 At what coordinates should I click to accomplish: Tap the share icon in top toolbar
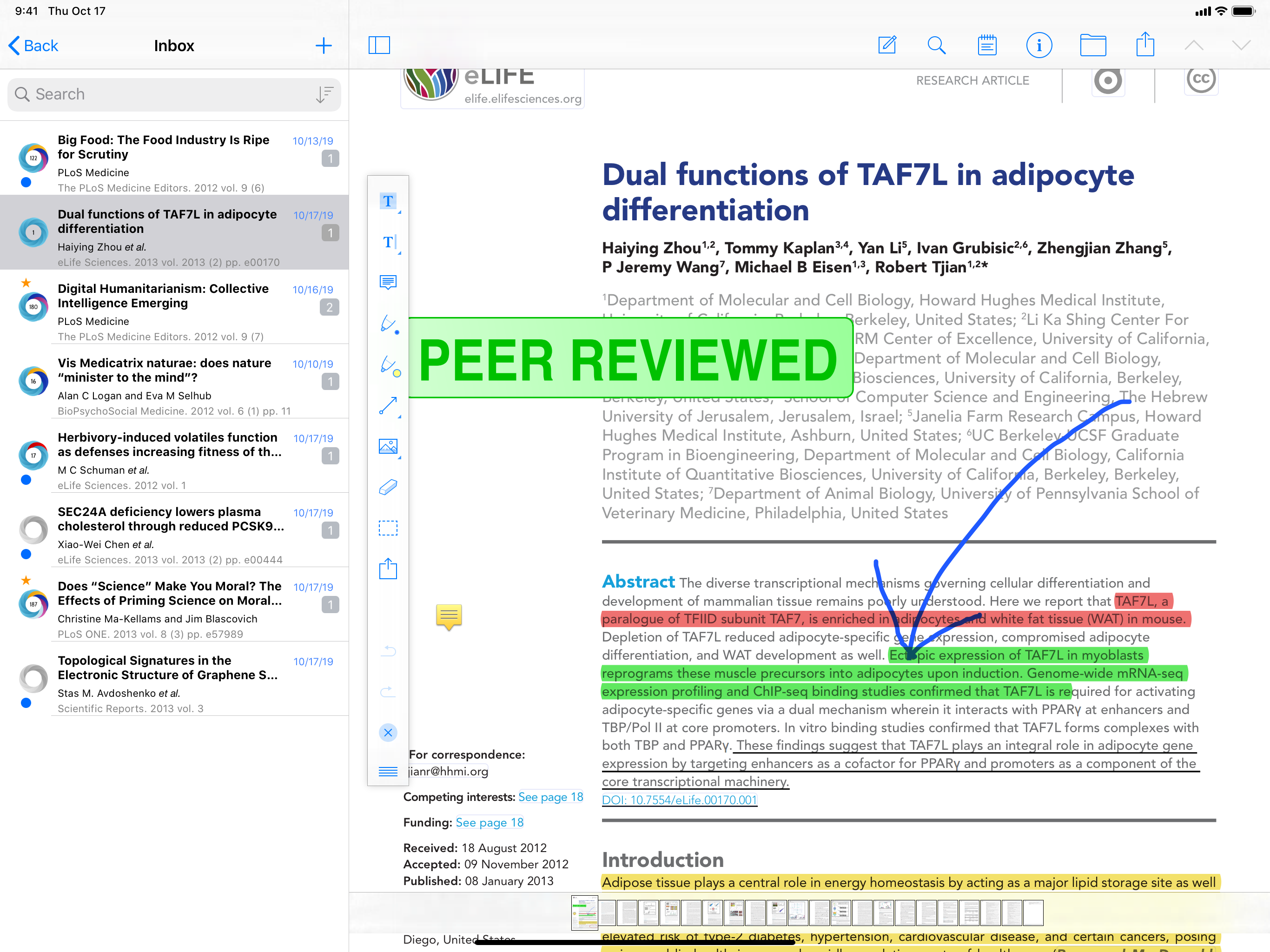click(1145, 44)
